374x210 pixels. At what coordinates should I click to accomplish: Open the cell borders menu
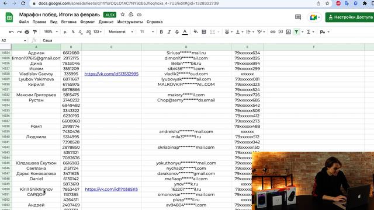click(x=204, y=32)
